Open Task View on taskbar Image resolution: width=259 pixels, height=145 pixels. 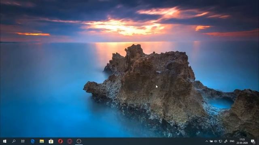(x=23, y=141)
